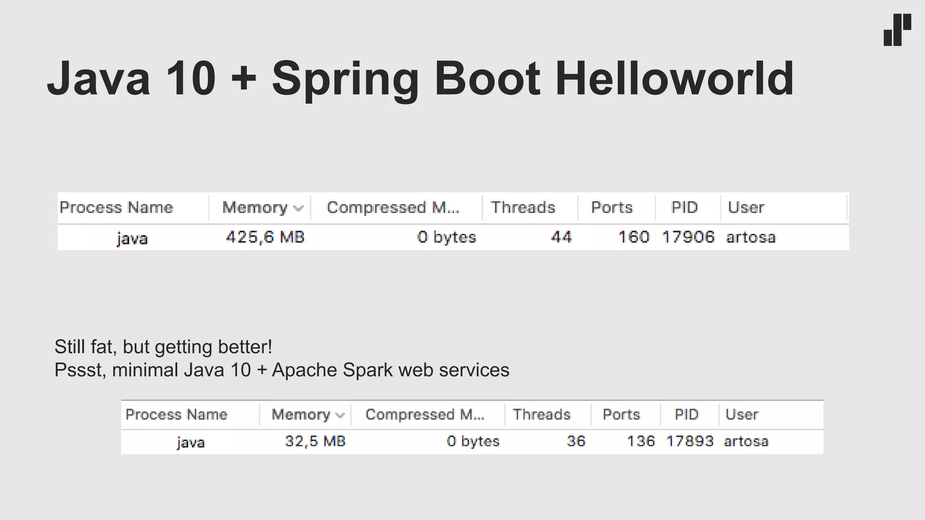
Task: Click the company logo icon on the slide
Action: pyautogui.click(x=897, y=30)
